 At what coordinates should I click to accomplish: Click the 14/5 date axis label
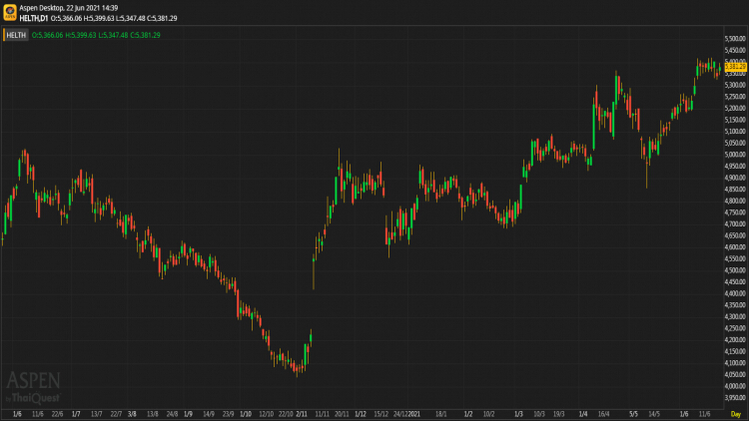click(x=654, y=414)
